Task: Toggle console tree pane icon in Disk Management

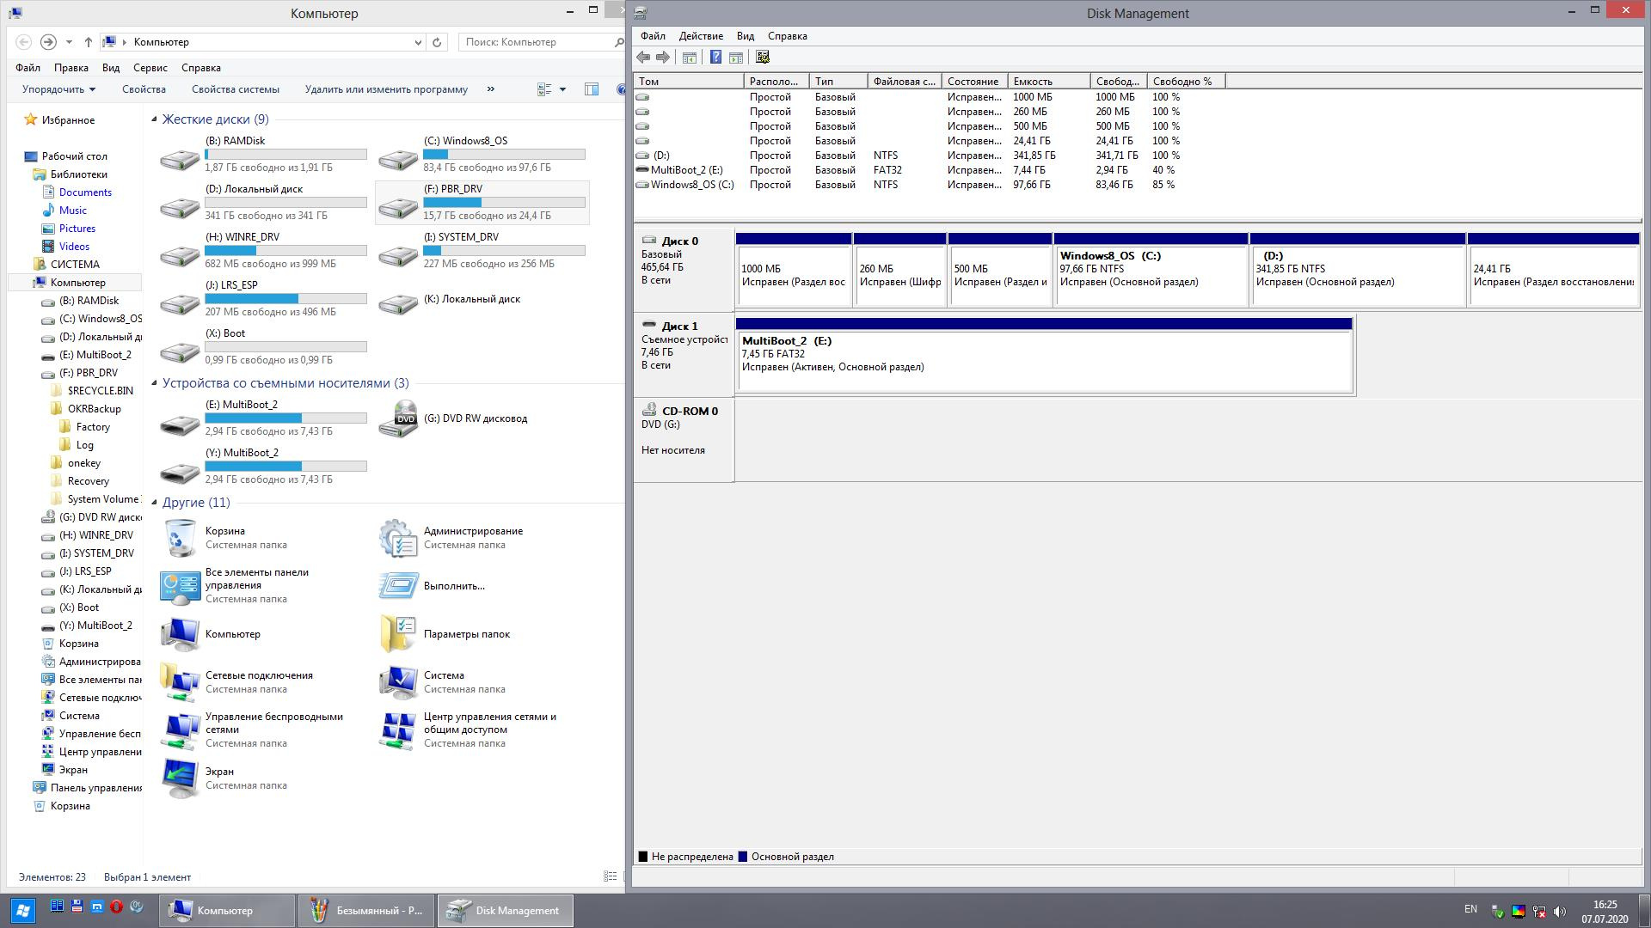Action: [689, 58]
